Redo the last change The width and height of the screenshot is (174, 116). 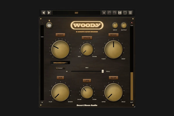point(115,13)
